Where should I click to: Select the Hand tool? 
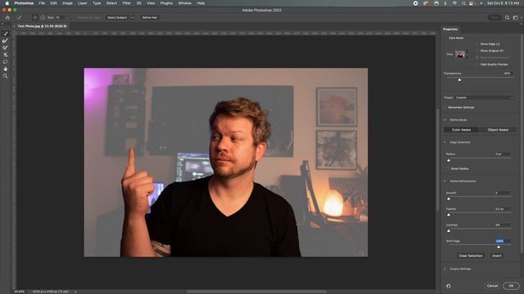(6, 69)
